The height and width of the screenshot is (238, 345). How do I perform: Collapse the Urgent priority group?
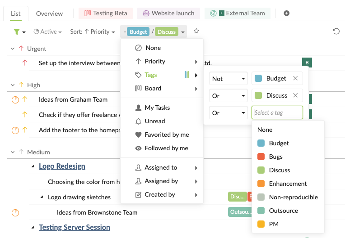(x=12, y=49)
